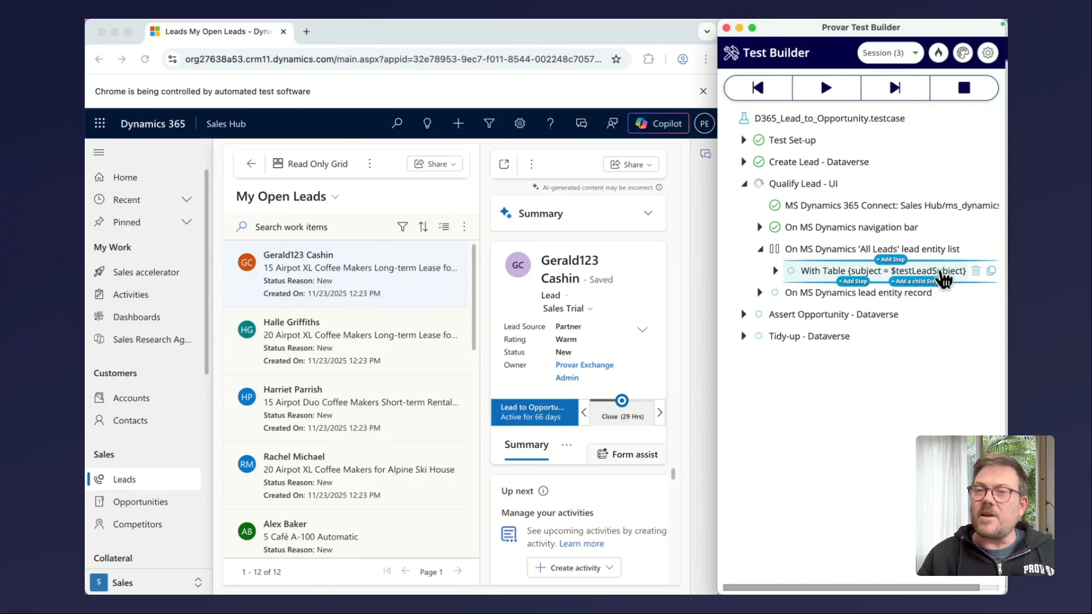Expand the Assert Opportunity - Dataverse step
1092x614 pixels.
(743, 314)
